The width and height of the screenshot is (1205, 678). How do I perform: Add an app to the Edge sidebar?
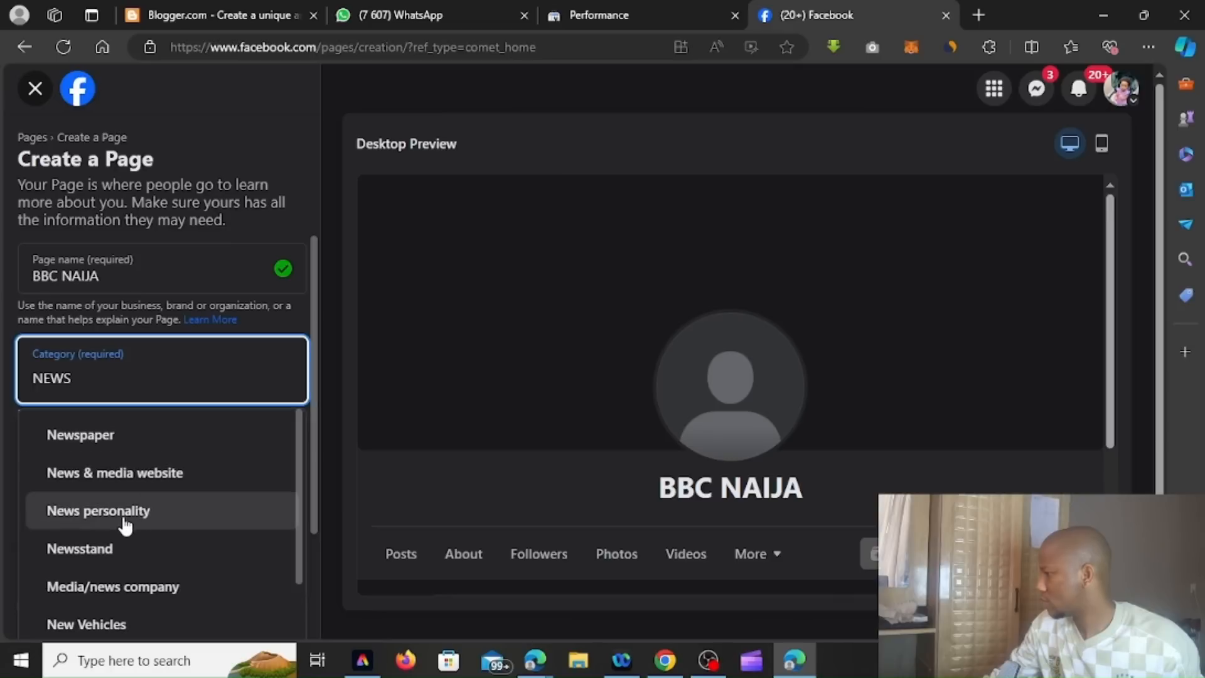pyautogui.click(x=1185, y=352)
